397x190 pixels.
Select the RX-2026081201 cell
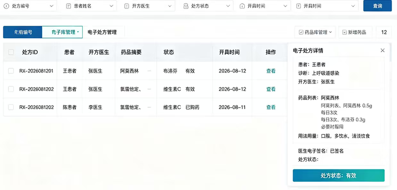tap(36, 71)
